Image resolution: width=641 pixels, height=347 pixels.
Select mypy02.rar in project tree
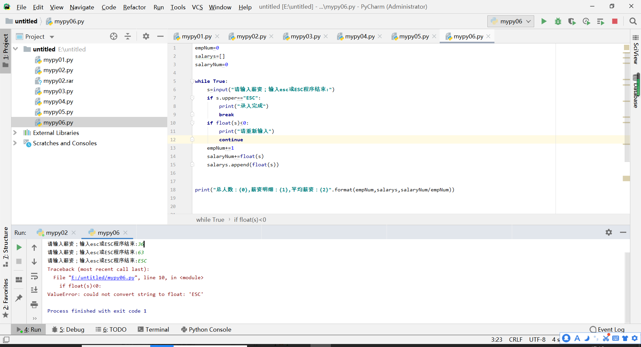tap(58, 81)
